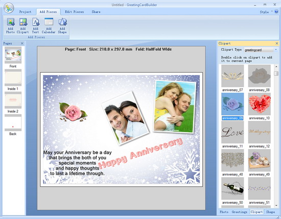Select the anniversary_49 tray clipart

tap(260, 160)
